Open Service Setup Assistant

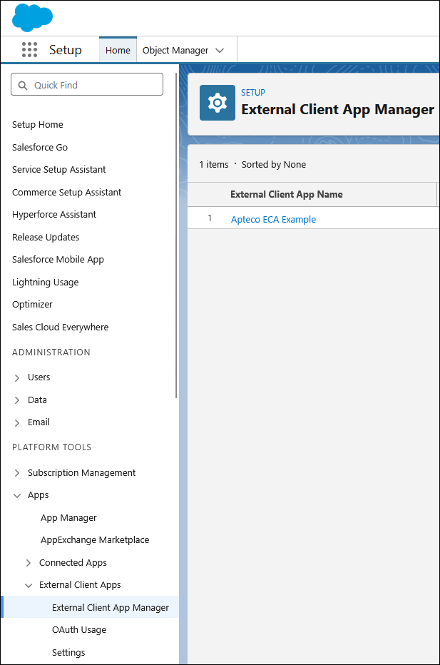pyautogui.click(x=59, y=170)
